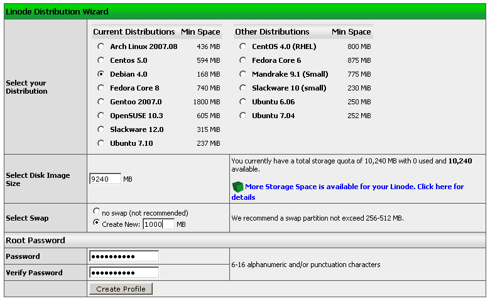Screen dimensions: 490x301
Task: Click the 1800 MiB Gentoo min space
Action: [207, 102]
